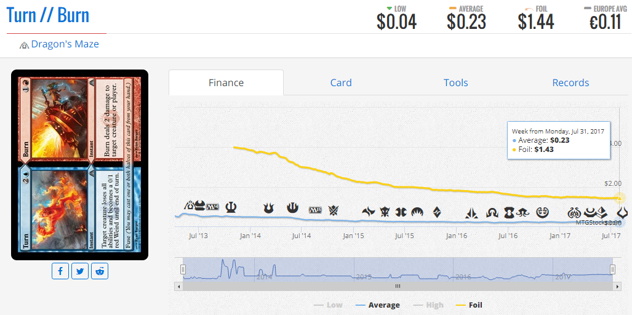
Task: Click the Eldritch Moon tentacle marker
Action: 522,212
